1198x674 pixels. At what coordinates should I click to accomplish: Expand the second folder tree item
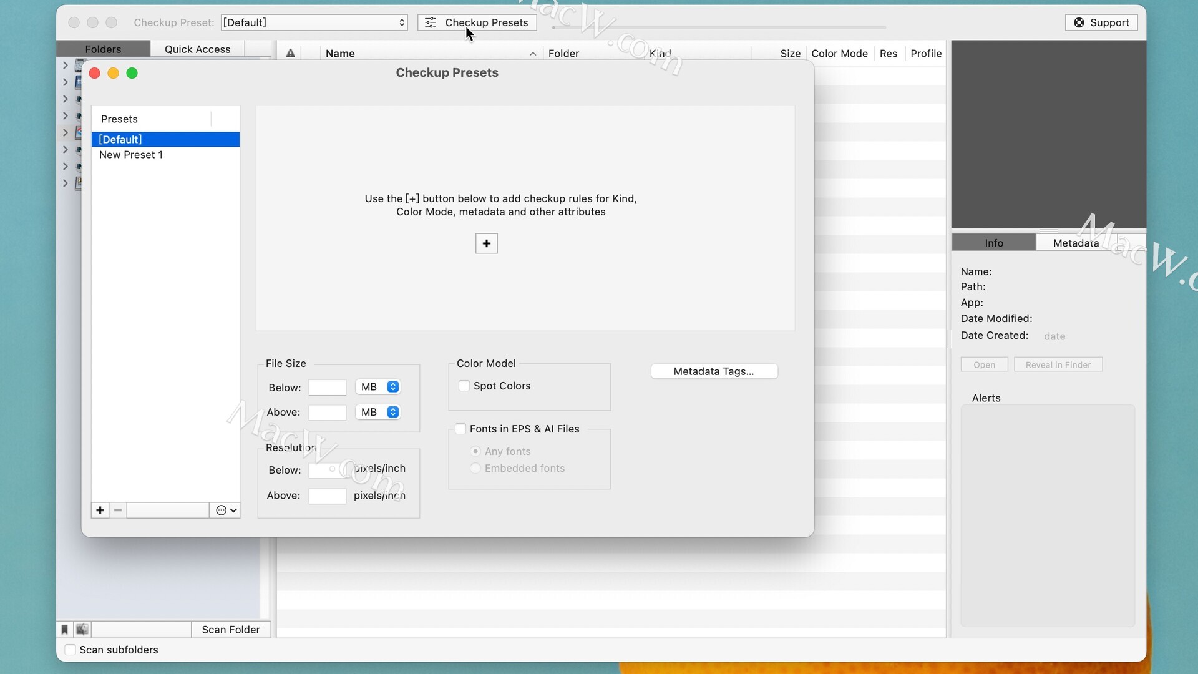tap(65, 82)
